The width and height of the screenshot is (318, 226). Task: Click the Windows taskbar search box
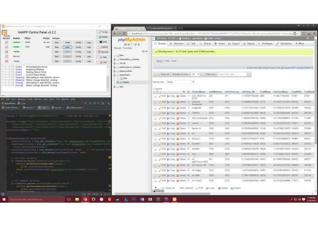click(x=36, y=199)
